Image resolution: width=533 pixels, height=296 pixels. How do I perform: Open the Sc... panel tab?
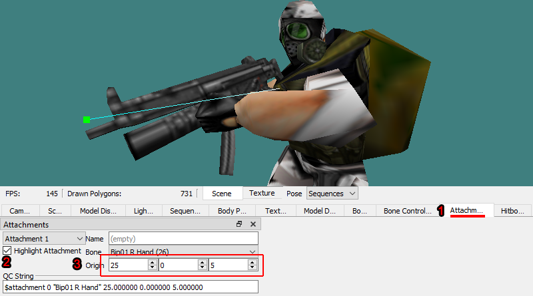point(55,211)
